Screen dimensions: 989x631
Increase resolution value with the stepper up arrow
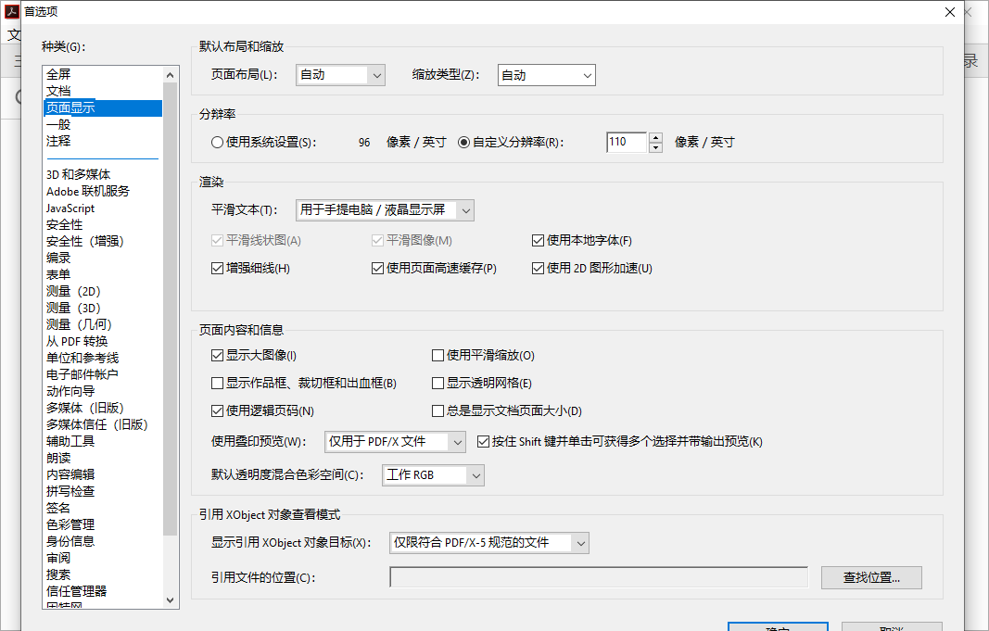[656, 137]
